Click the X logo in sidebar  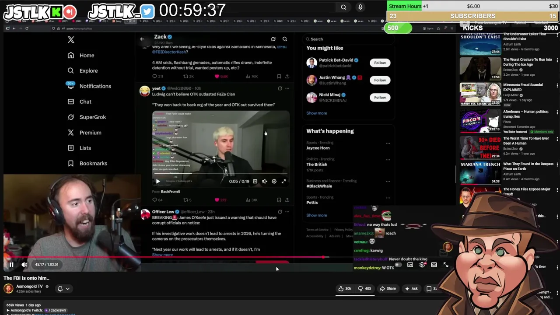click(71, 40)
